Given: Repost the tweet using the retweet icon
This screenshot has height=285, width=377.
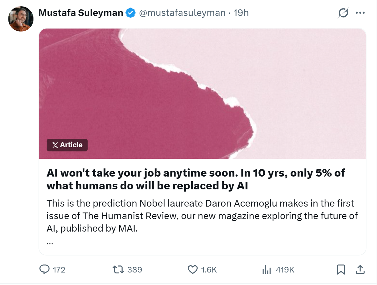Looking at the screenshot, I should 119,269.
